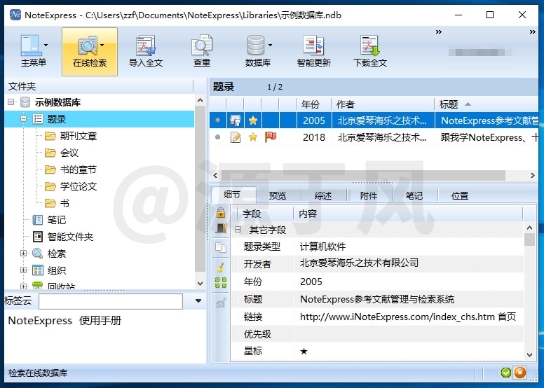Image resolution: width=544 pixels, height=388 pixels.
Task: Click scroll-down arrow of details fields
Action: [529, 354]
